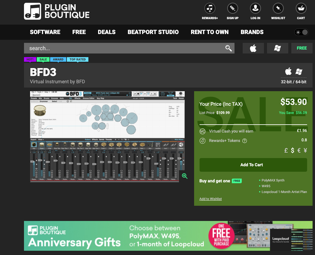Open the RENT TO OWN menu

210,32
